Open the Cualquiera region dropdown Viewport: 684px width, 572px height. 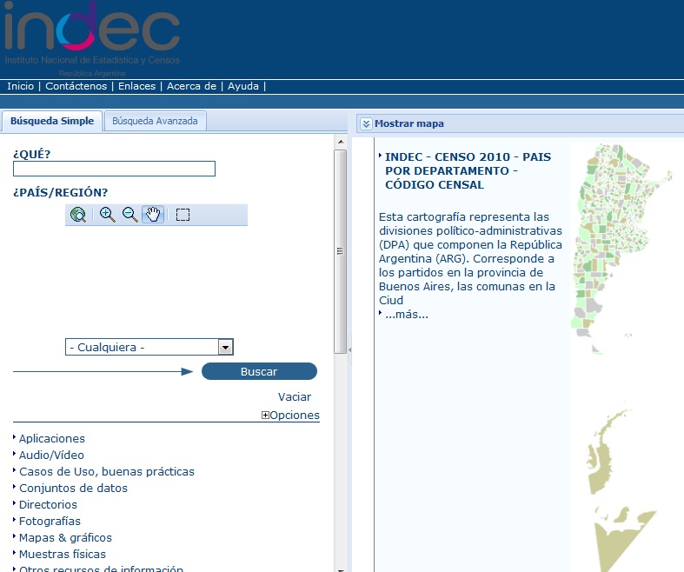point(225,347)
